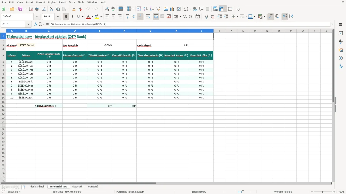This screenshot has width=346, height=194.
Task: Switch to the Útmutató sheet tab
Action: (x=93, y=187)
